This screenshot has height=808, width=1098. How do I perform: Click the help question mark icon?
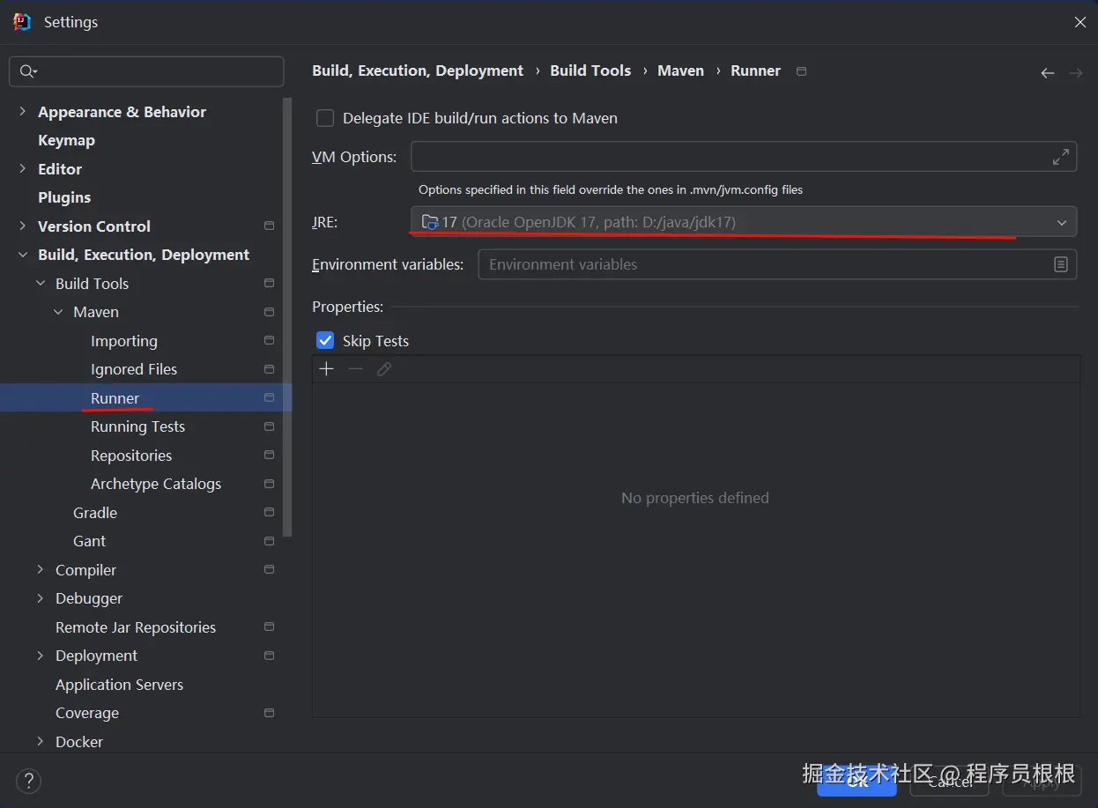pyautogui.click(x=28, y=781)
